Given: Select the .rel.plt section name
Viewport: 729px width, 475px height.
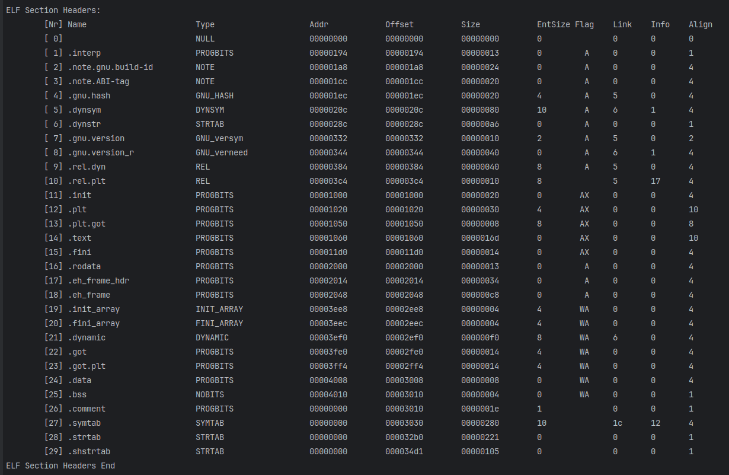Looking at the screenshot, I should [x=87, y=181].
